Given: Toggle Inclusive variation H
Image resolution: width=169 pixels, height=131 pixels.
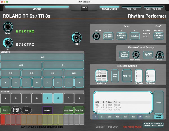Looking at the screenshot, I should [x=79, y=98].
